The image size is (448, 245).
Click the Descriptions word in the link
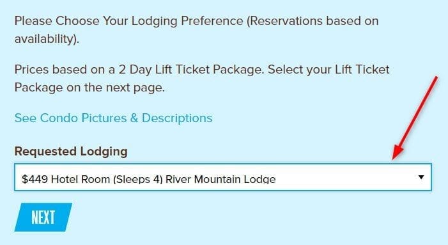pos(177,118)
